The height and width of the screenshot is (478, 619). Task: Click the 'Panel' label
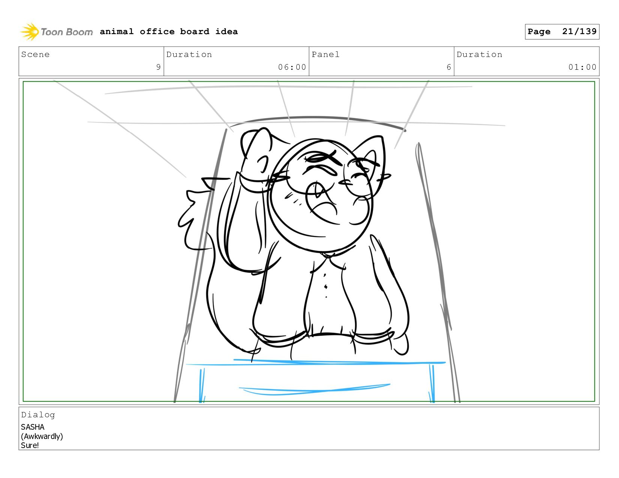click(x=326, y=54)
